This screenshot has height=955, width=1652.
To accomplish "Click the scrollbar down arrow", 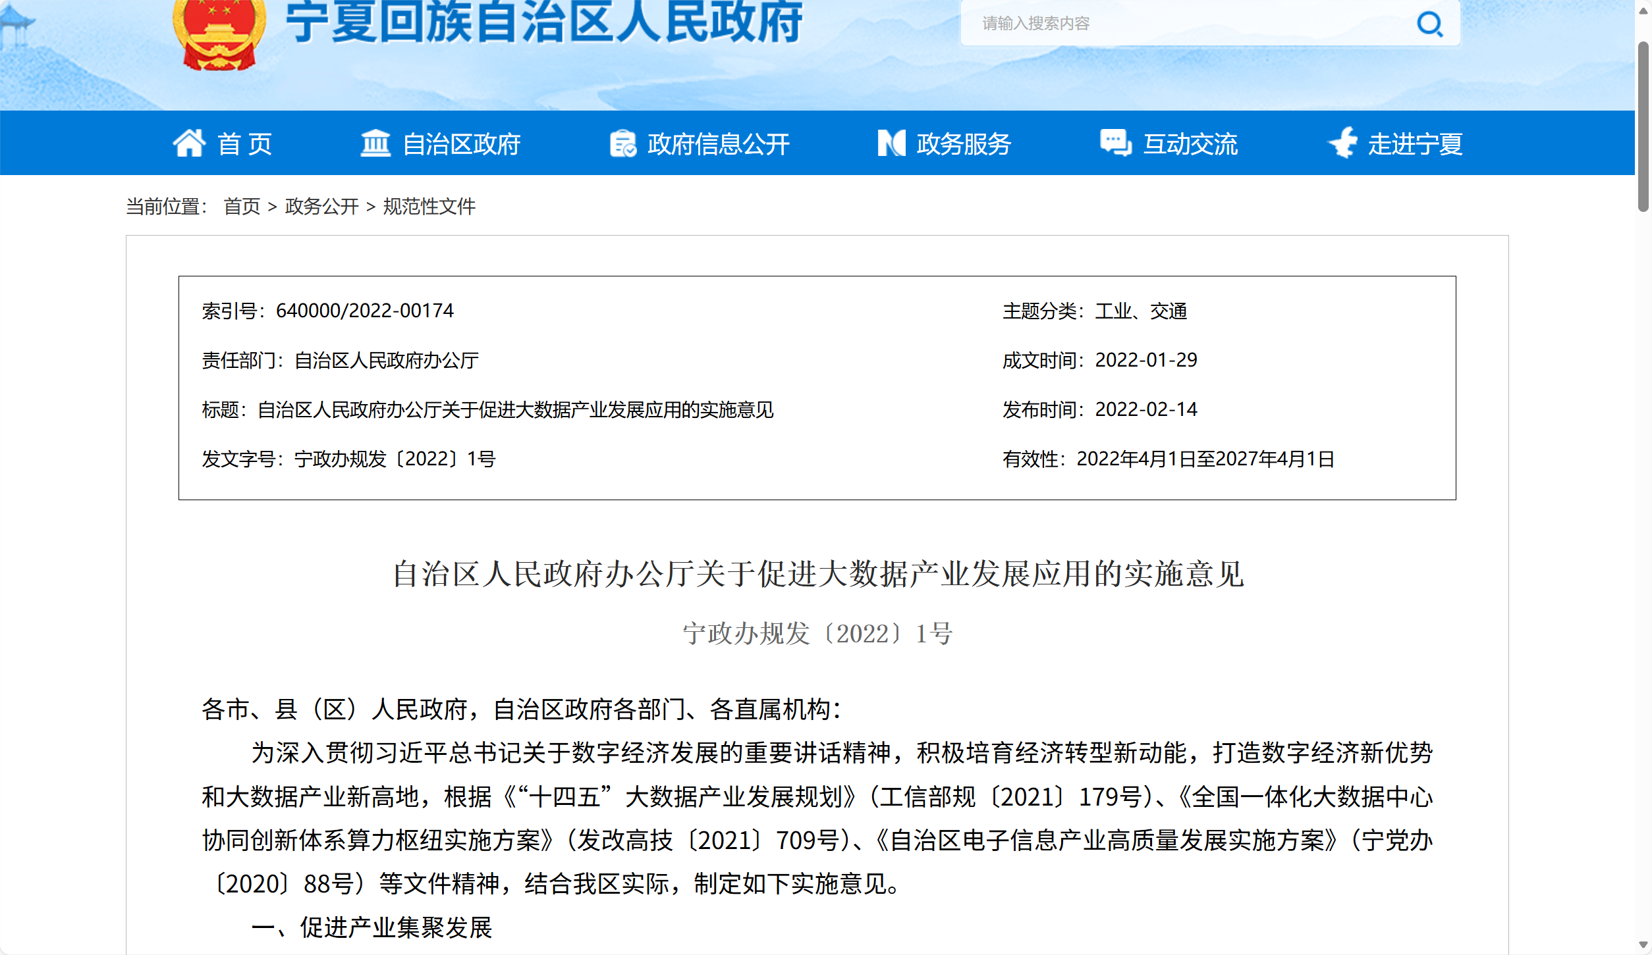I will pos(1643,945).
